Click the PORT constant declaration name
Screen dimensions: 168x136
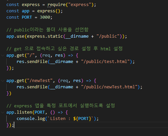27,17
